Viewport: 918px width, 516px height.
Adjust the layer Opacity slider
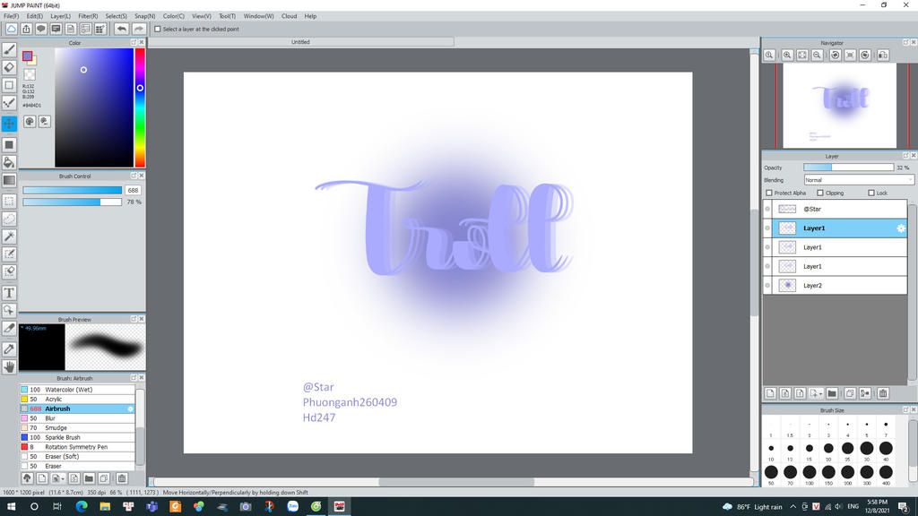(848, 168)
